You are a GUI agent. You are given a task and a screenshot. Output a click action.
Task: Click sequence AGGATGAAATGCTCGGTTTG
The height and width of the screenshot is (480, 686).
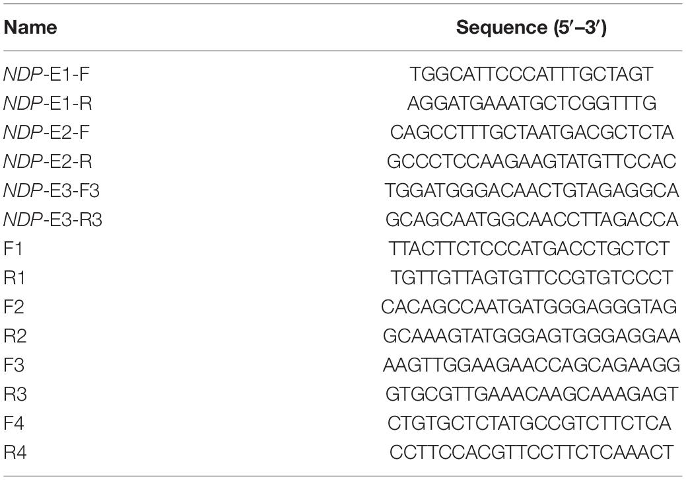[x=531, y=103]
